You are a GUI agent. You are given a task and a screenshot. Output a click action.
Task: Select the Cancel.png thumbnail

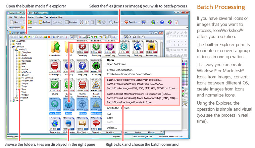point(82,48)
